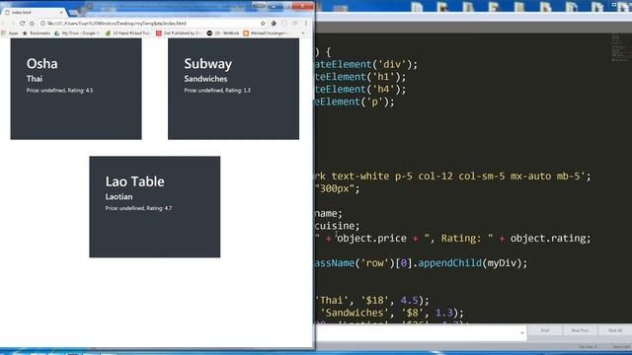
Task: Click the Subway restaurant card
Action: tap(233, 89)
